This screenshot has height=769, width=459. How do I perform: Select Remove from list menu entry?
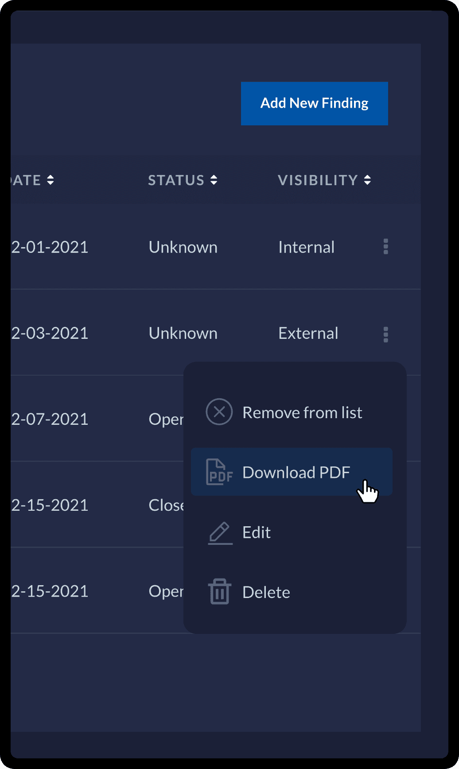302,413
